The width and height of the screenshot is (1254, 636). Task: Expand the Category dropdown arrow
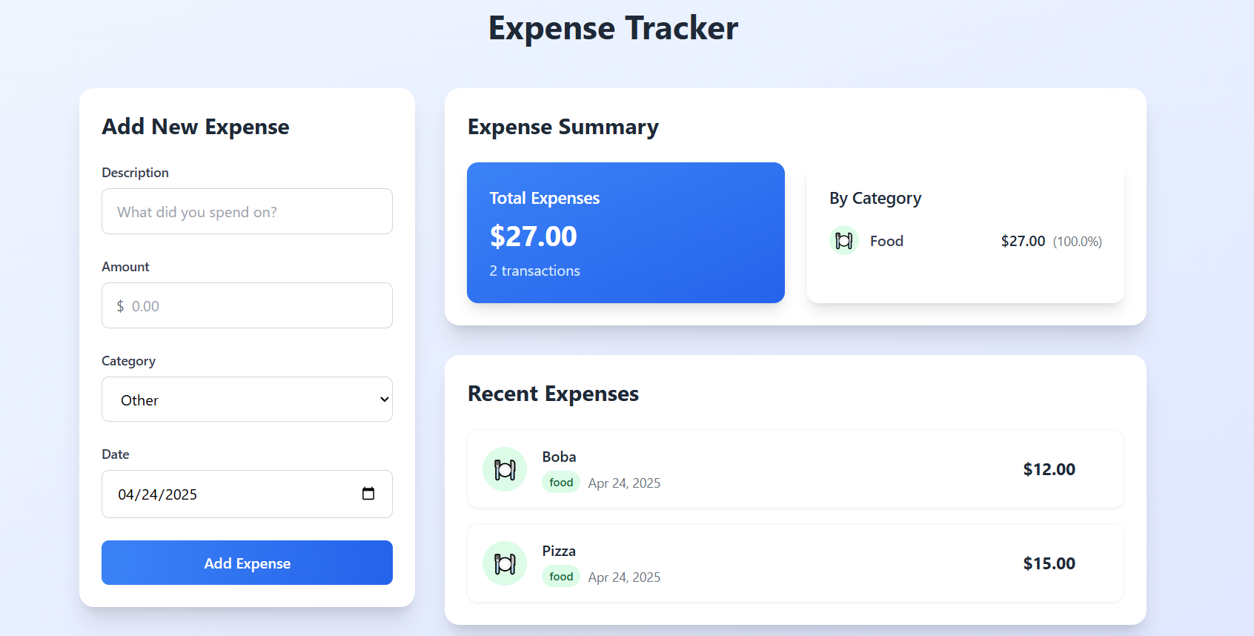(384, 400)
